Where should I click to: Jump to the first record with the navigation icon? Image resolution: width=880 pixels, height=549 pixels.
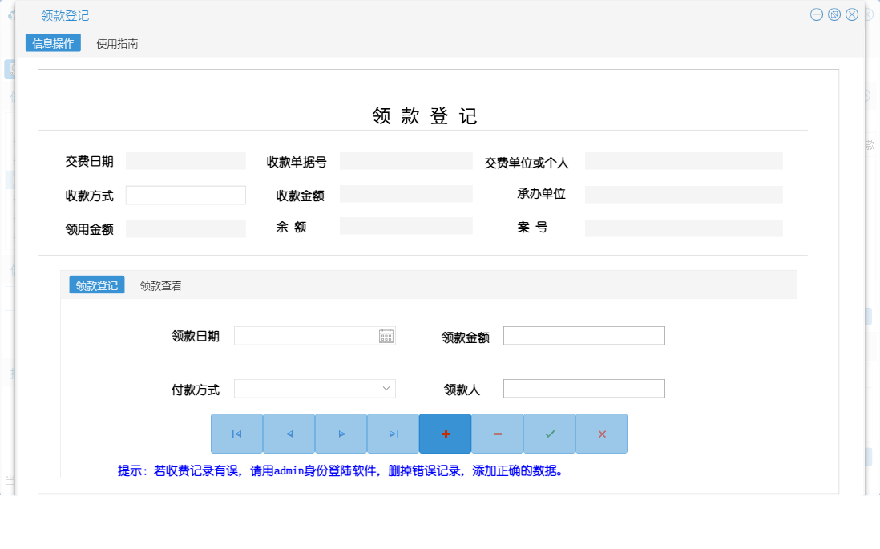coord(236,434)
